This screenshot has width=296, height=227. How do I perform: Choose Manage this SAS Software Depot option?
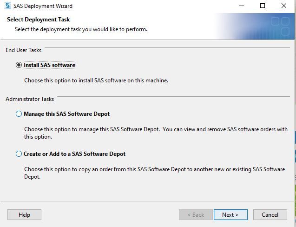(x=19, y=114)
